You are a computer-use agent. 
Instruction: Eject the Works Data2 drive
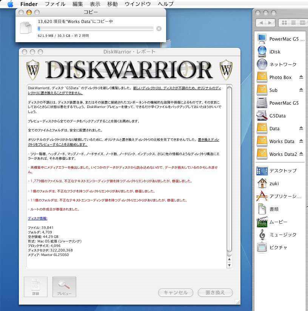pos(301,154)
